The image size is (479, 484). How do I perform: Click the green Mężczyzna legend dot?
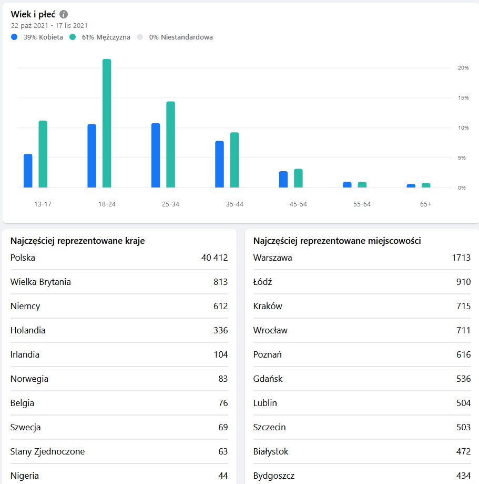pyautogui.click(x=73, y=37)
